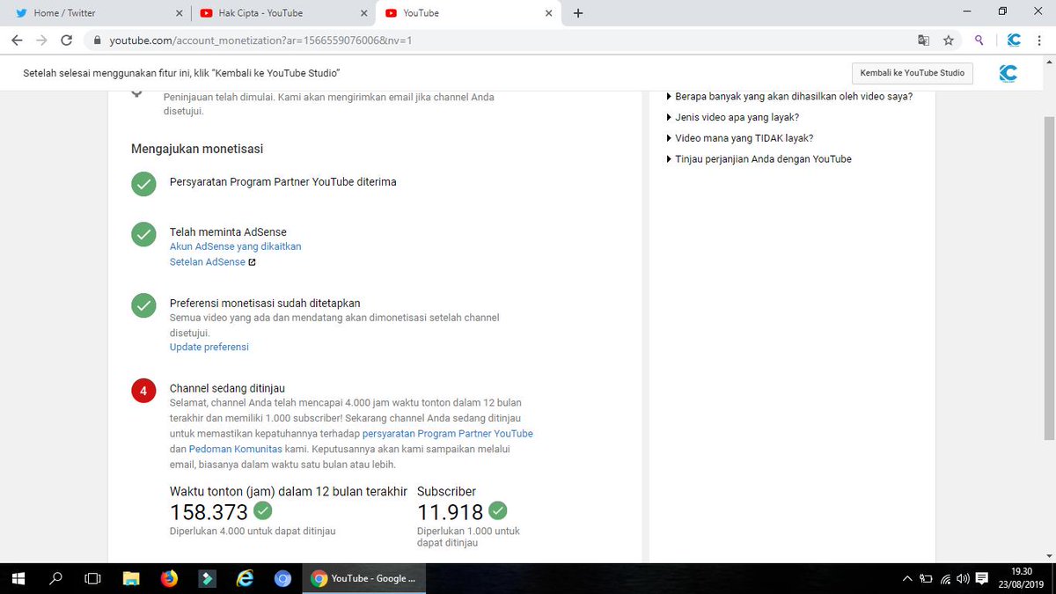Open the Google Translate page icon

pos(923,40)
